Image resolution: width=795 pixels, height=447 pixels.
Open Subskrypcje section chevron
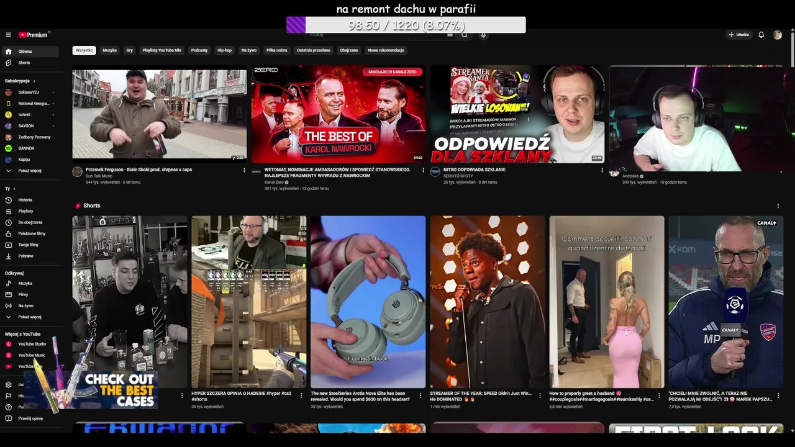click(x=34, y=81)
